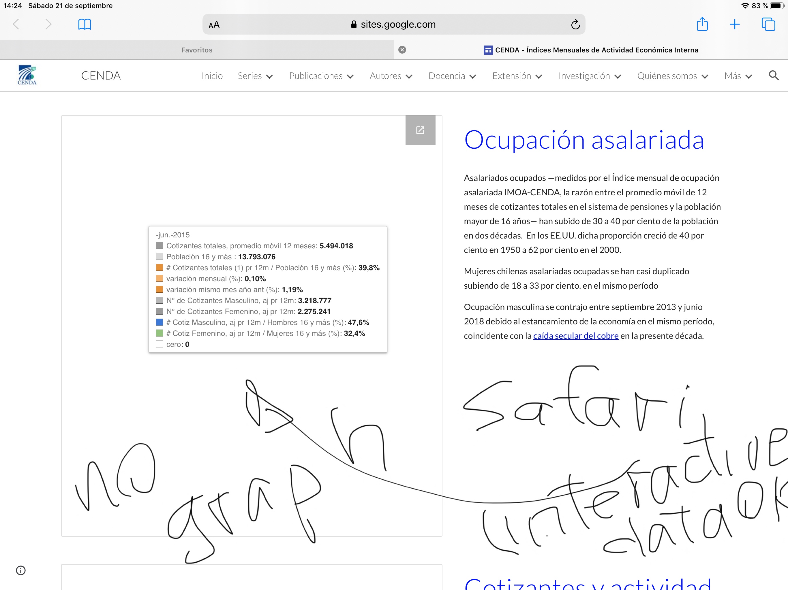788x590 pixels.
Task: Tap the Safari share icon
Action: coord(702,24)
